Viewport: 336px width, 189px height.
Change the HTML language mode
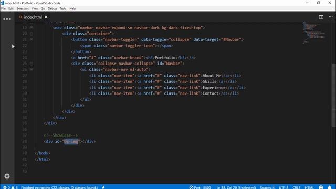309,187
